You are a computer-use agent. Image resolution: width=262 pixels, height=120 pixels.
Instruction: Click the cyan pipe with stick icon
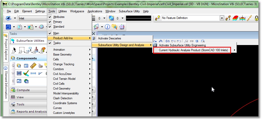coord(26,73)
